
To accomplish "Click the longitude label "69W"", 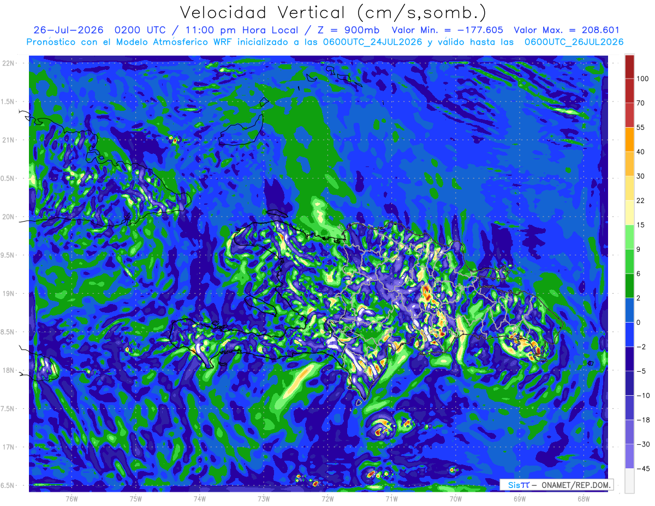I will [x=520, y=498].
